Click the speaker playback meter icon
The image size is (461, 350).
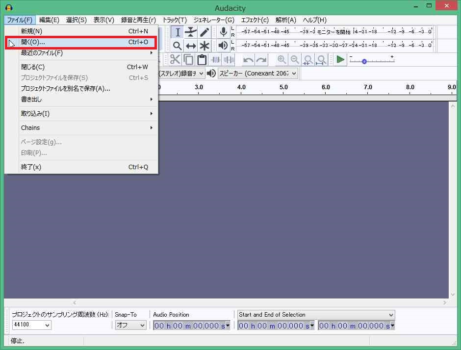point(223,46)
